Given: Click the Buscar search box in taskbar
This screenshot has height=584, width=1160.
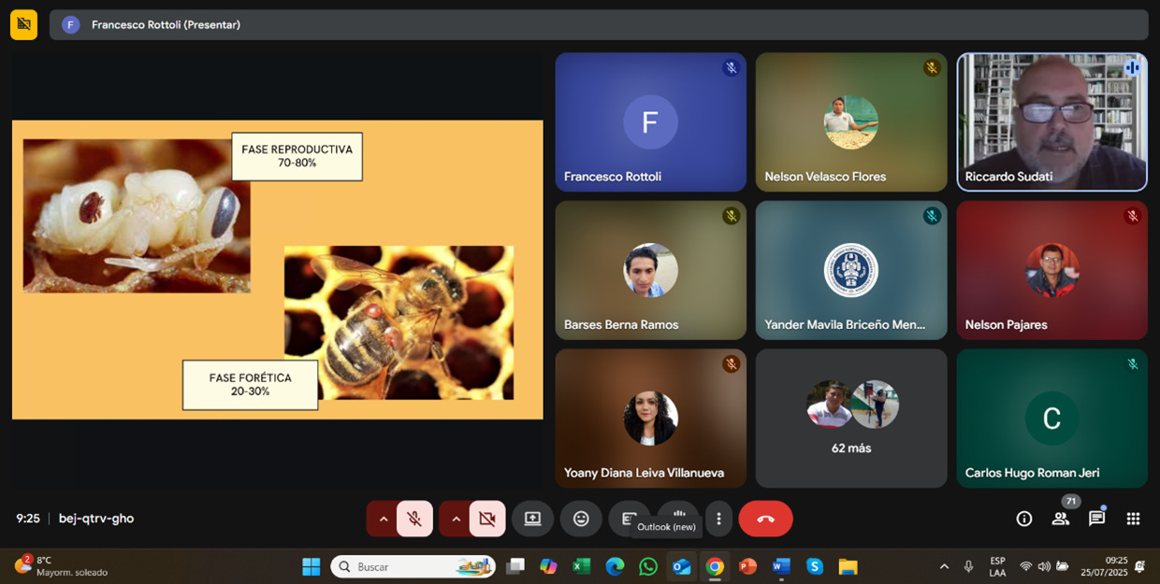Looking at the screenshot, I should coord(412,566).
